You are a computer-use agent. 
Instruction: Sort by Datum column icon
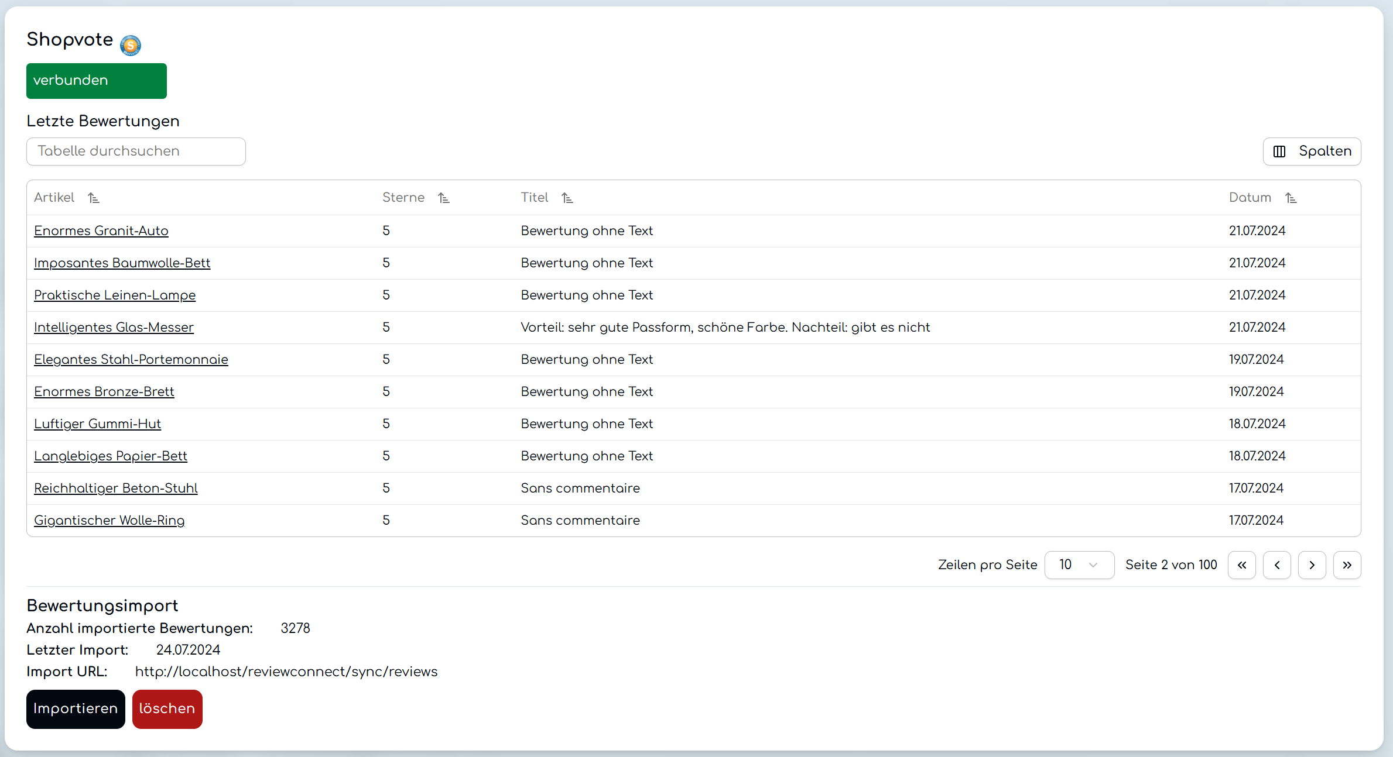coord(1291,198)
